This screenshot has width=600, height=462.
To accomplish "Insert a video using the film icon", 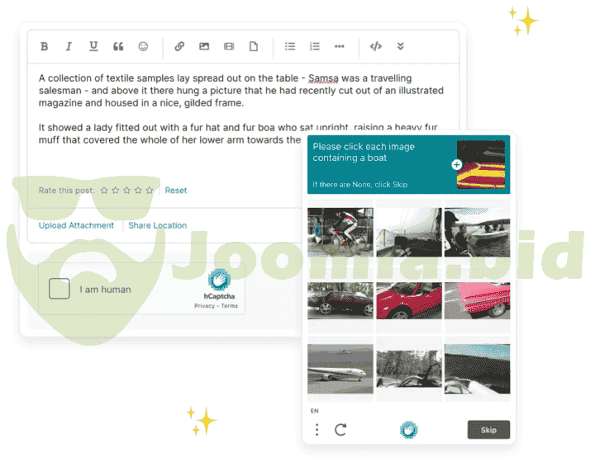I will 229,46.
